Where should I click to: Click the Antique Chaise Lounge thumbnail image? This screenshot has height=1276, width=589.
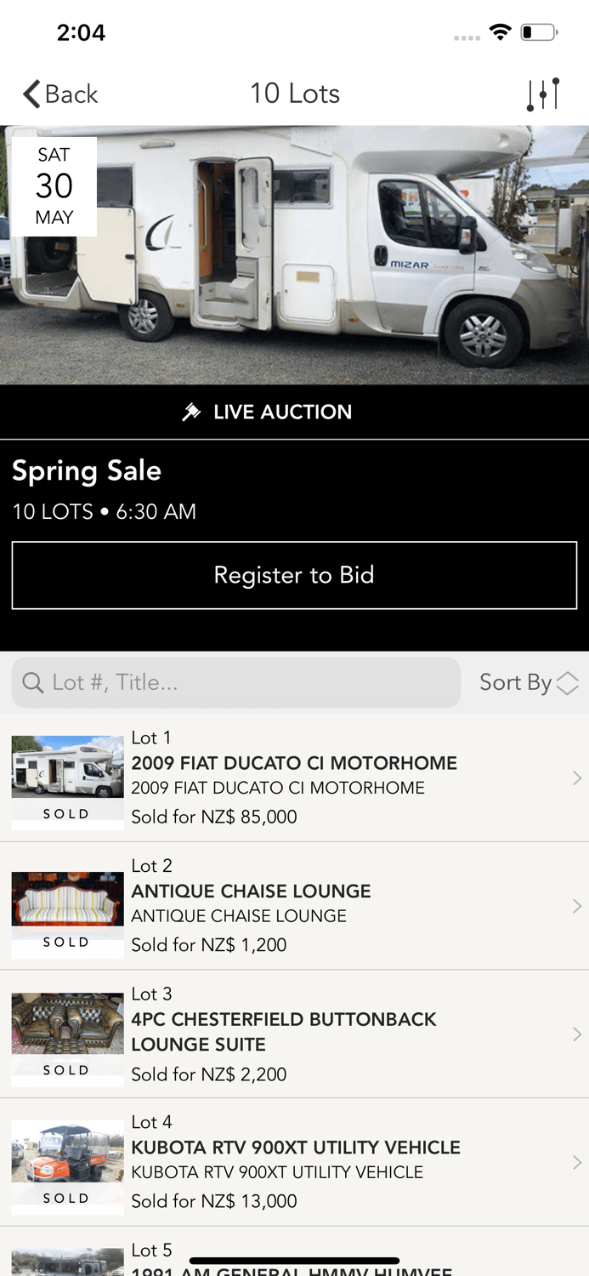(66, 897)
